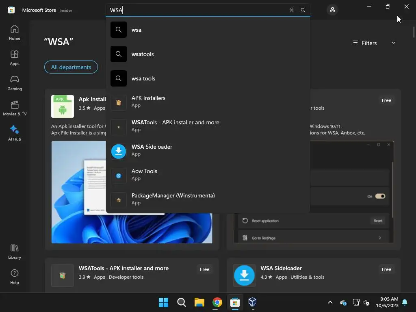Click Aow Tools suggestion icon
Screen dimensions: 416x312
coord(119,176)
